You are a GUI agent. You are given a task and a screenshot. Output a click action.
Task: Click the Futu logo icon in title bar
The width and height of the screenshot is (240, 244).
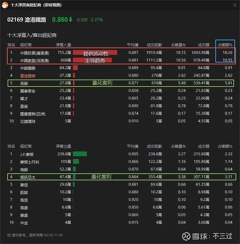(x=5, y=5)
